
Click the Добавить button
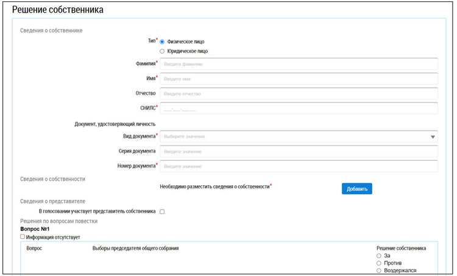(356, 189)
